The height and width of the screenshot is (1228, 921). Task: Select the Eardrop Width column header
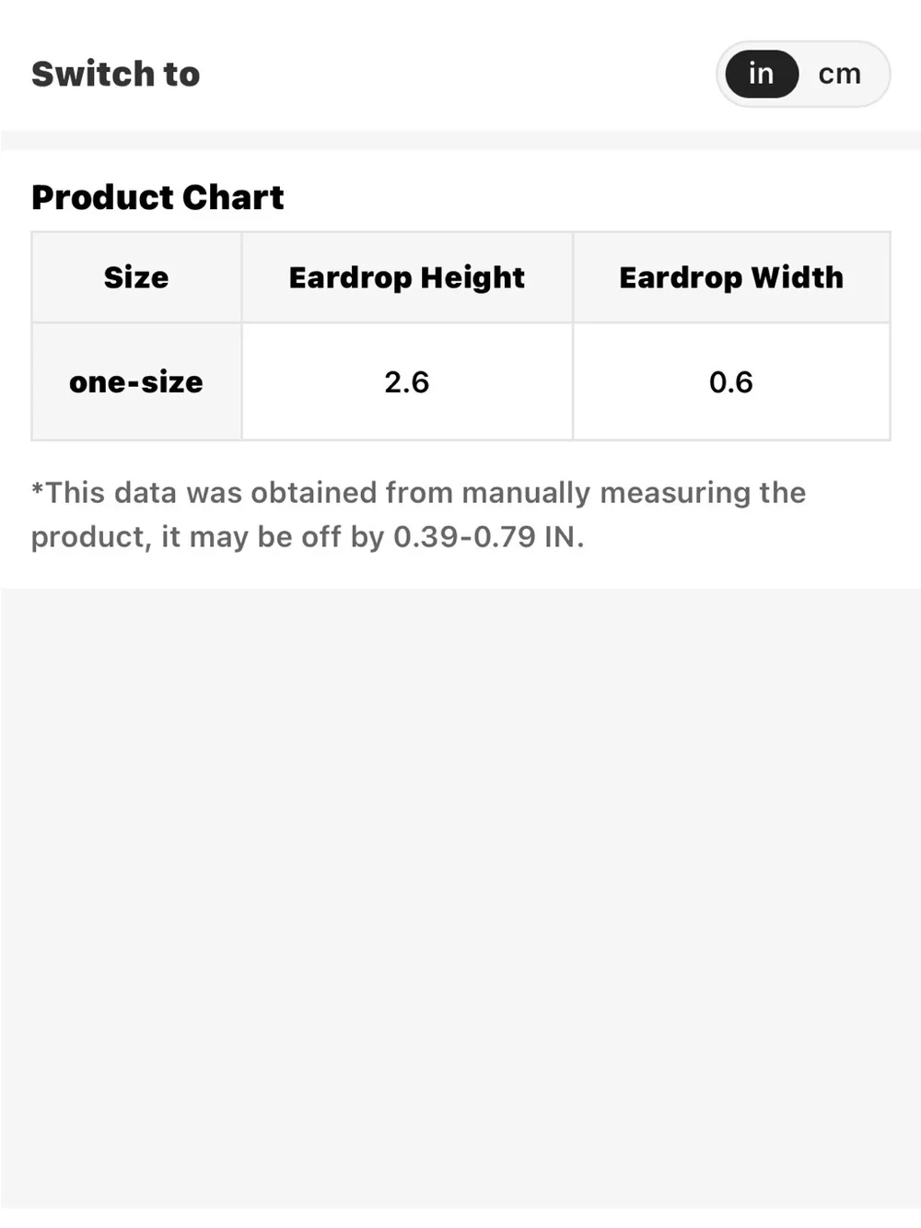pyautogui.click(x=731, y=277)
